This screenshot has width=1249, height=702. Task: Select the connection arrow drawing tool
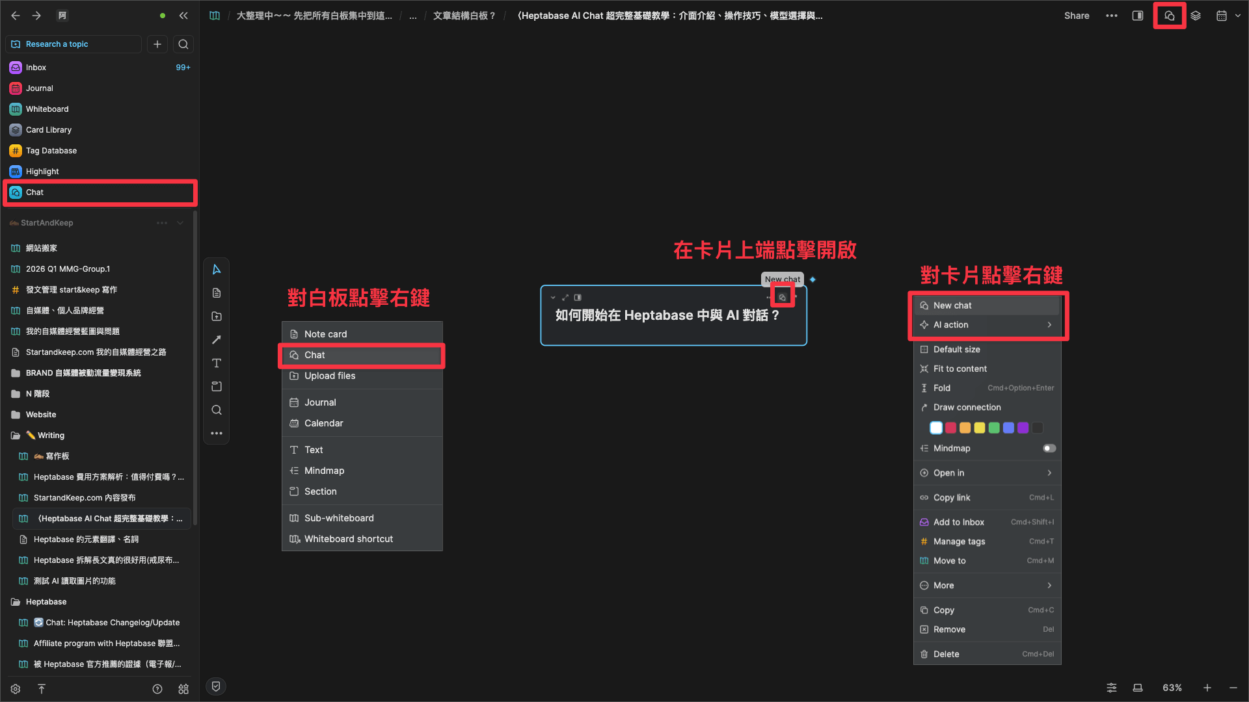(217, 340)
